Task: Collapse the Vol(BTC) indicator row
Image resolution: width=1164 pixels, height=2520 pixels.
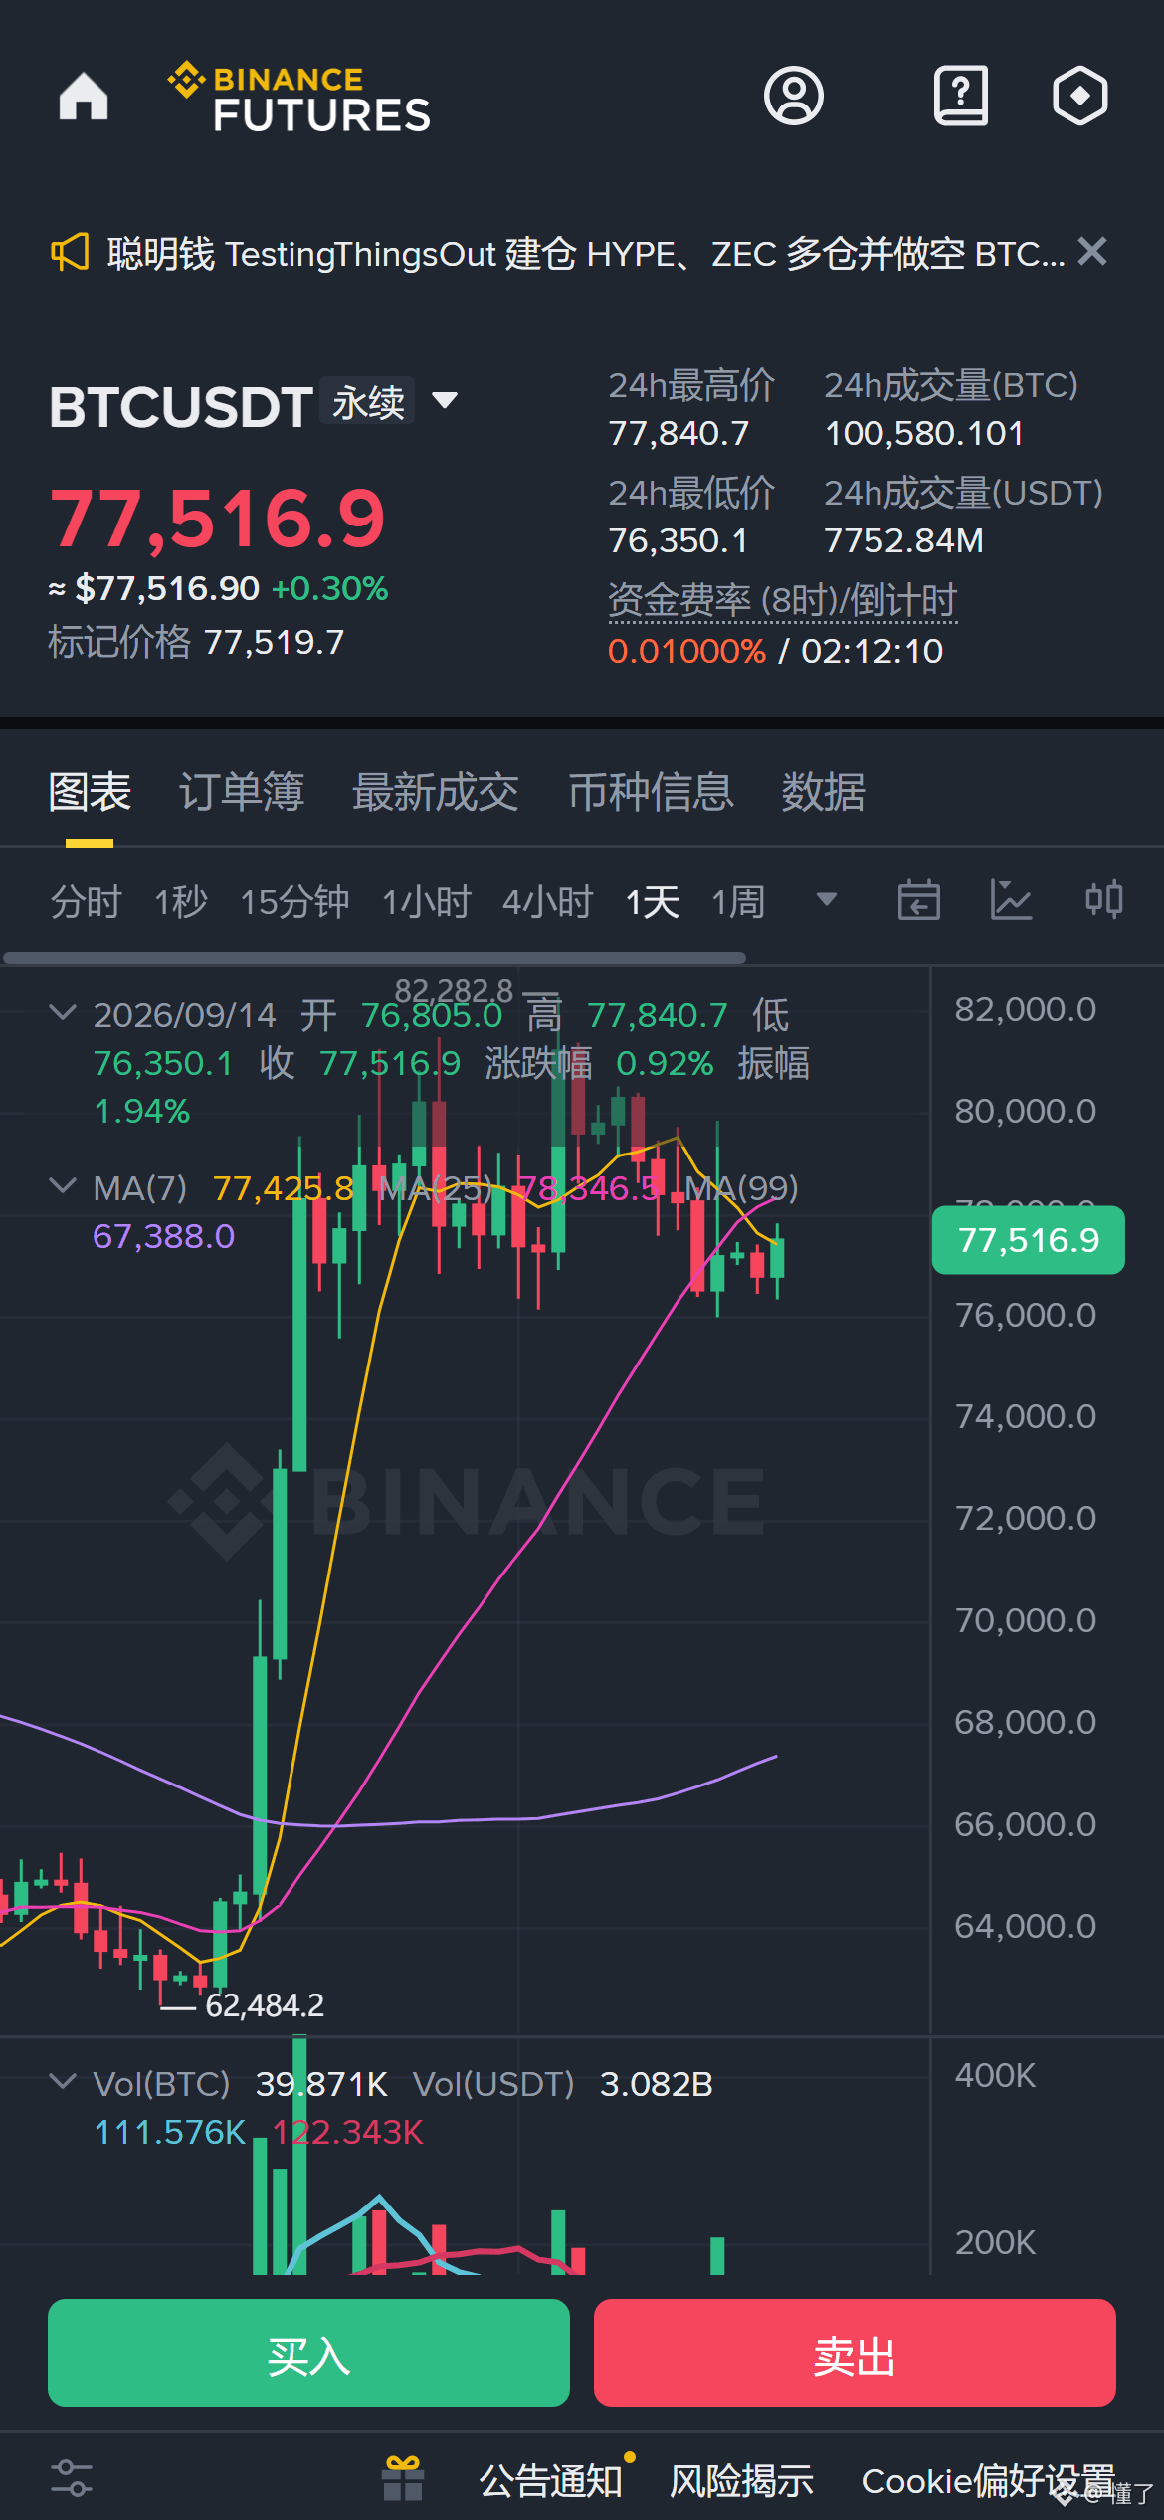Action: click(63, 2082)
